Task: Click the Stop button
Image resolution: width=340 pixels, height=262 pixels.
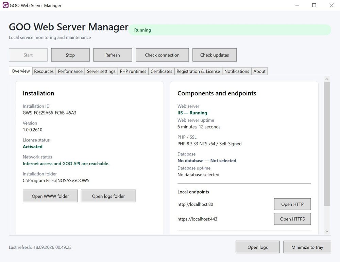Action: pos(70,55)
